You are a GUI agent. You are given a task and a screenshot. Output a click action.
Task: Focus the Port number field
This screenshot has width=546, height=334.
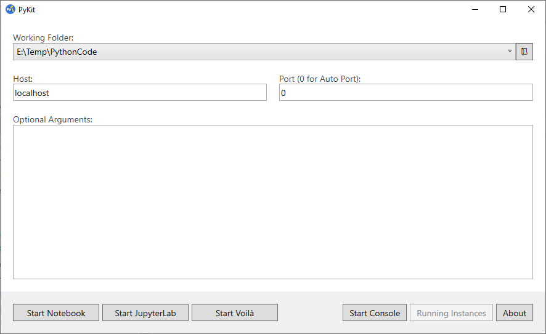[405, 93]
